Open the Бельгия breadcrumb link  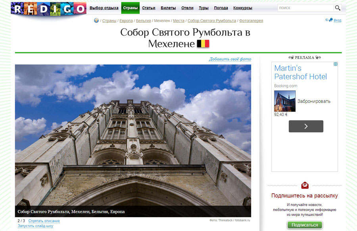(x=143, y=21)
